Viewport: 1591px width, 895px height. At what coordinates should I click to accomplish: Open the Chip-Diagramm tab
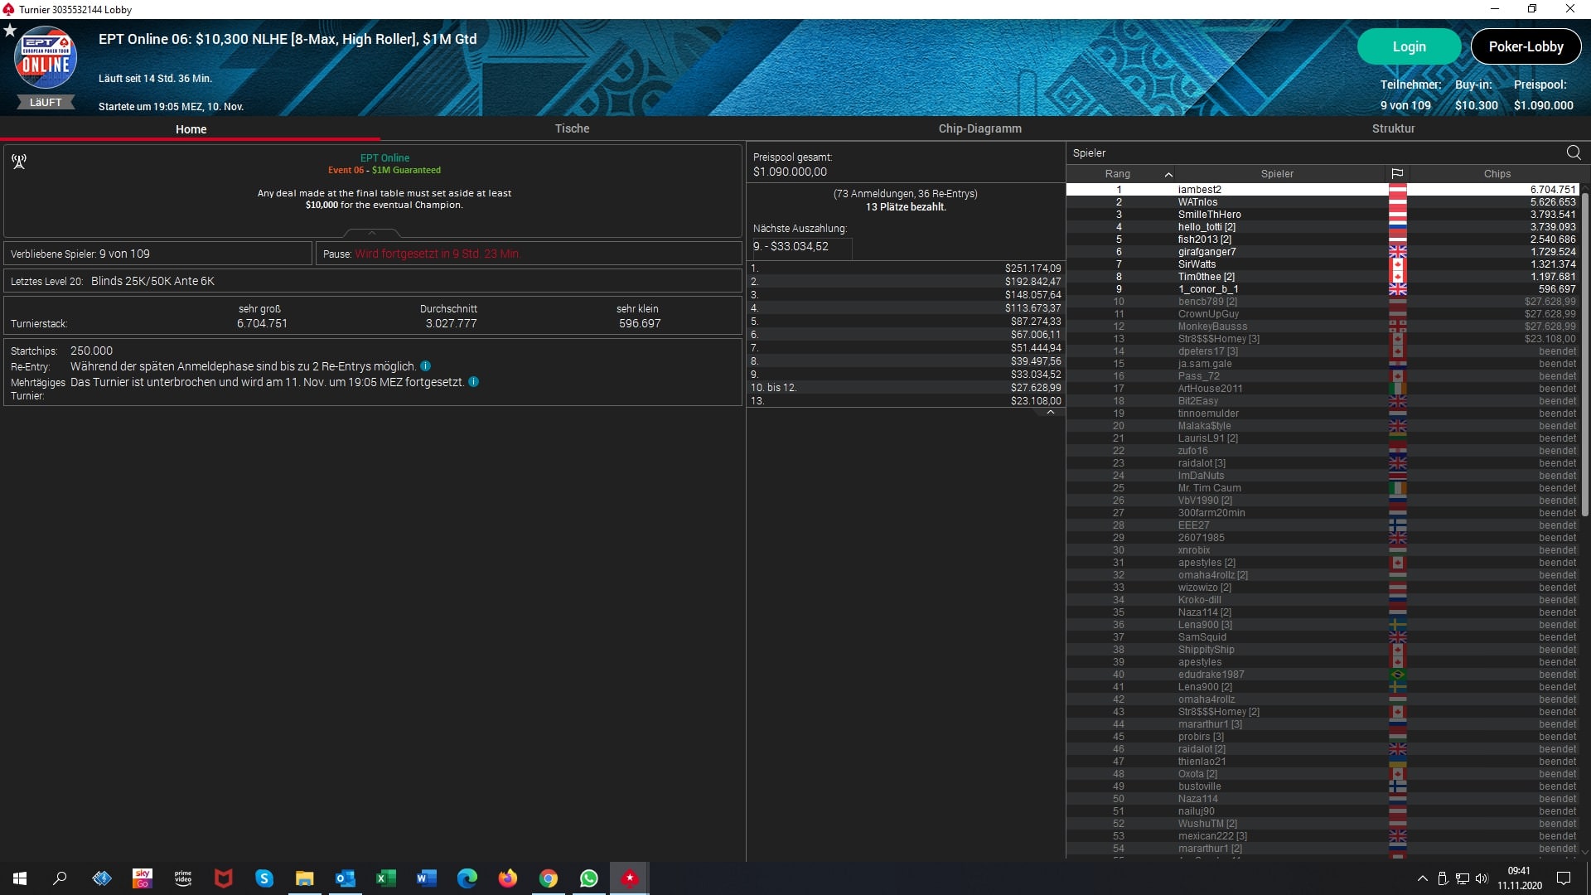coord(979,128)
